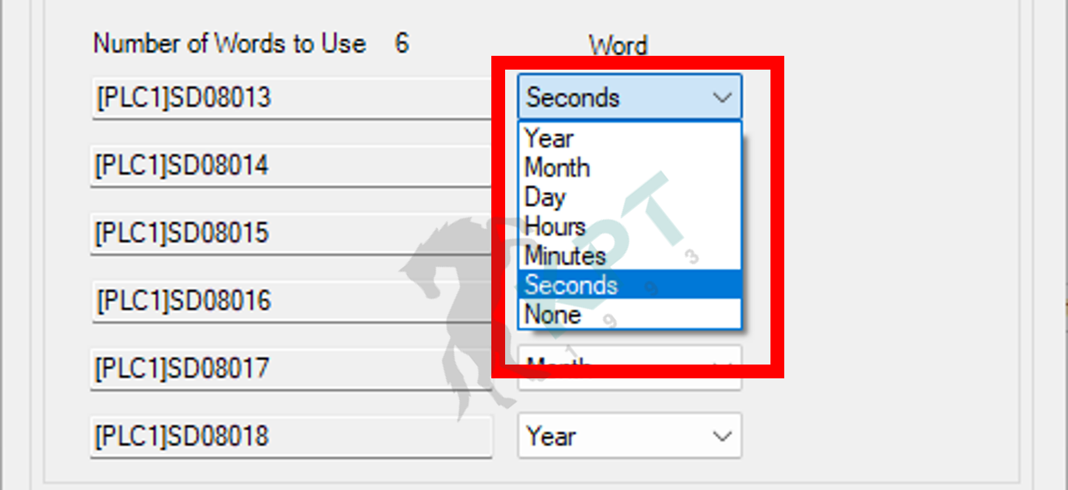Image resolution: width=1068 pixels, height=490 pixels.
Task: Choose Minutes in the open list
Action: [629, 255]
